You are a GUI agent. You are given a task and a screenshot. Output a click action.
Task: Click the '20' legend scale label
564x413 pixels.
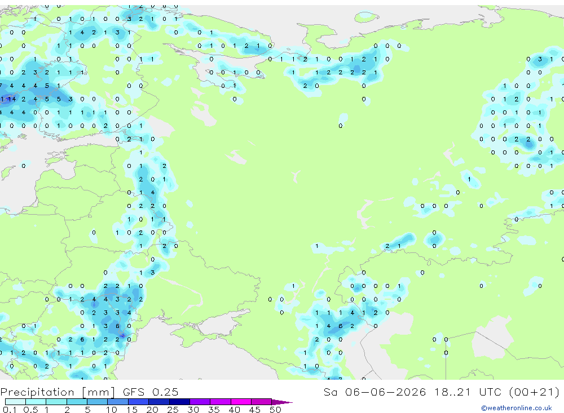coord(152,410)
